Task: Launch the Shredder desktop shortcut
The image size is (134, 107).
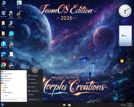Action: [x=11, y=45]
